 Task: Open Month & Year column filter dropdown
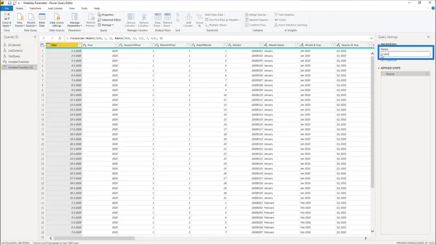pyautogui.click(x=334, y=45)
